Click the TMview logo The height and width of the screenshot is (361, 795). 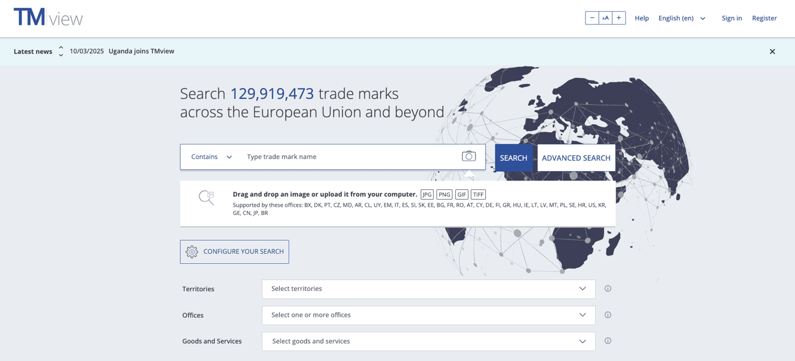pos(48,17)
